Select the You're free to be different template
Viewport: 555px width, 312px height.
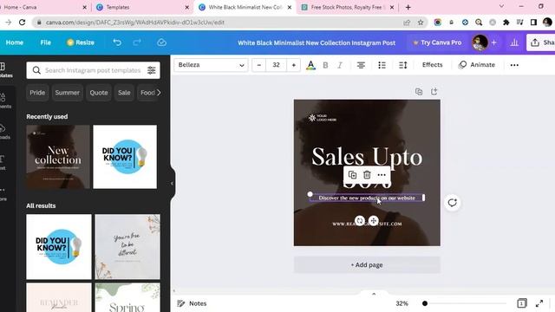127,246
